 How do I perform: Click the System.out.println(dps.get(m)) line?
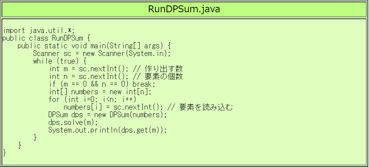[107, 130]
